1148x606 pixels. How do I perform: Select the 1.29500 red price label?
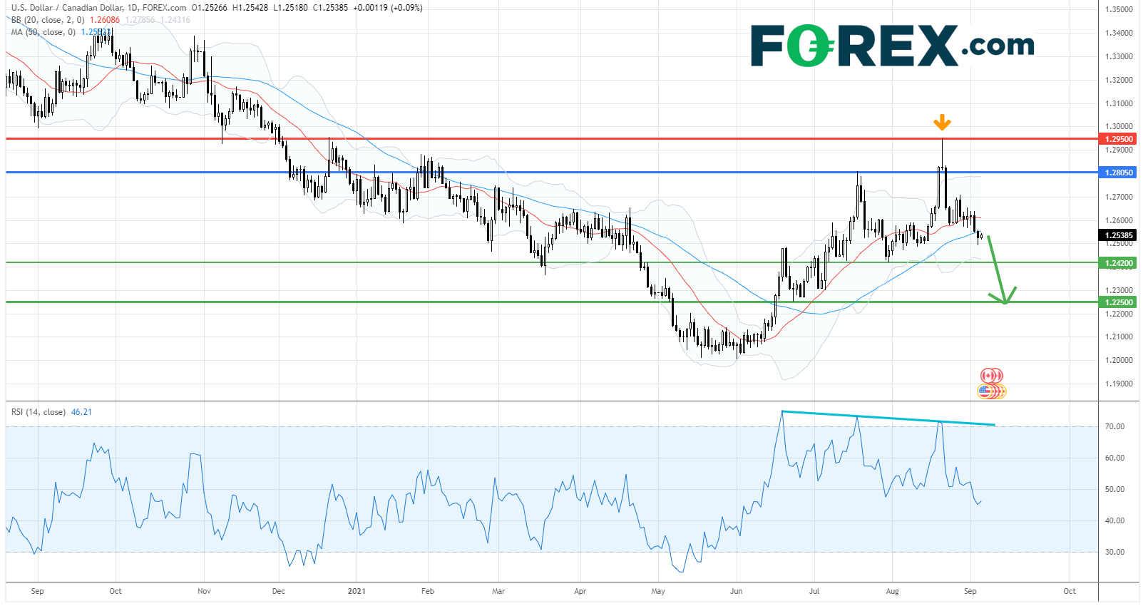coord(1119,139)
